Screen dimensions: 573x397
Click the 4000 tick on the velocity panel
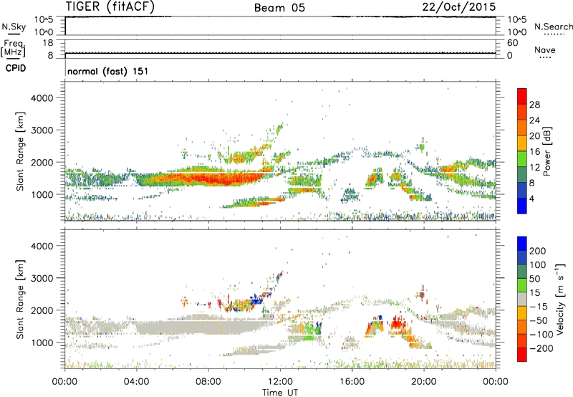click(42, 246)
